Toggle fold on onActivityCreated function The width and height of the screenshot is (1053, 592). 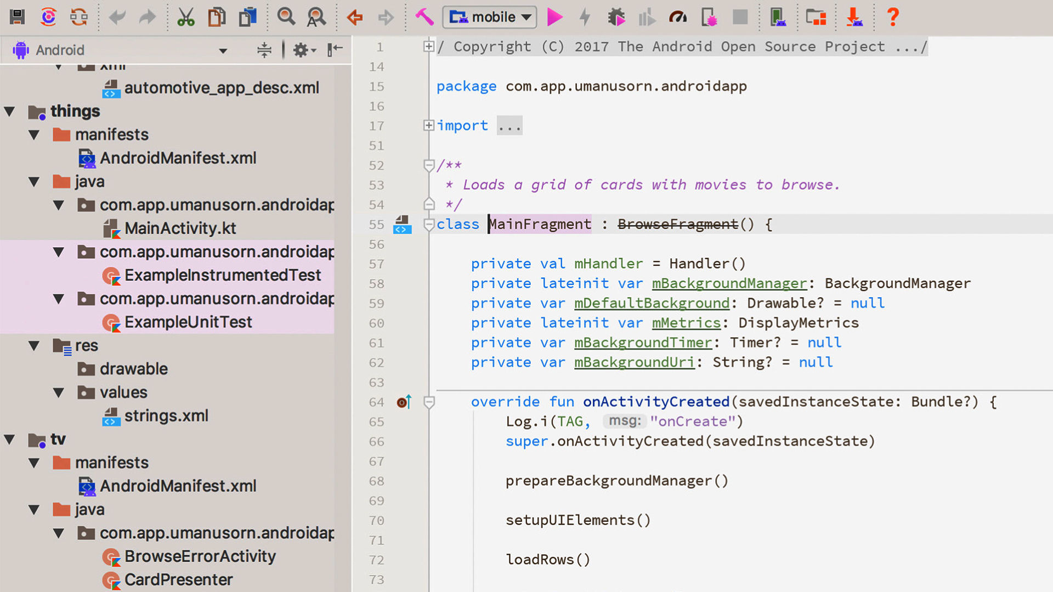point(429,402)
